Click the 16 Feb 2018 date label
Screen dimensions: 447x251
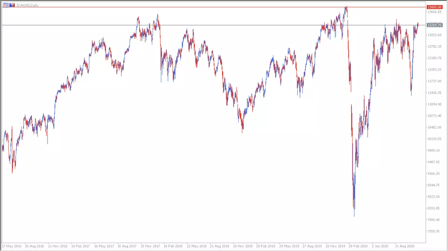click(173, 246)
